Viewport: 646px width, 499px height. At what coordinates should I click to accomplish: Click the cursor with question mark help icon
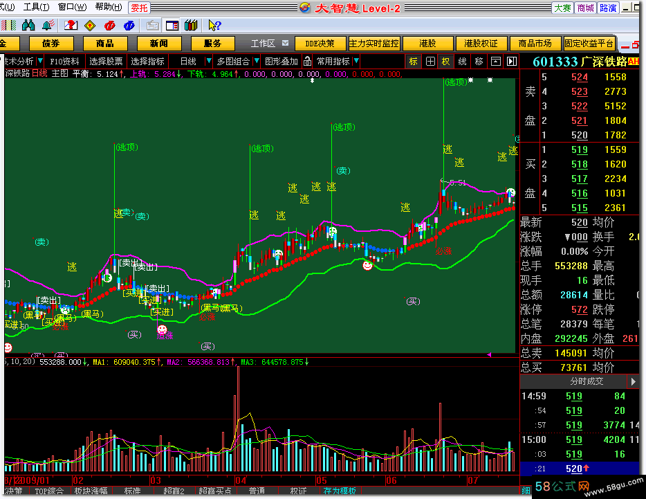point(214,26)
